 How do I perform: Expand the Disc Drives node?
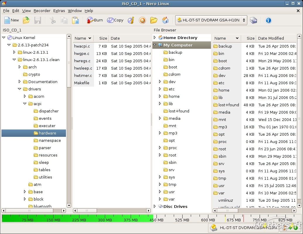155,206
